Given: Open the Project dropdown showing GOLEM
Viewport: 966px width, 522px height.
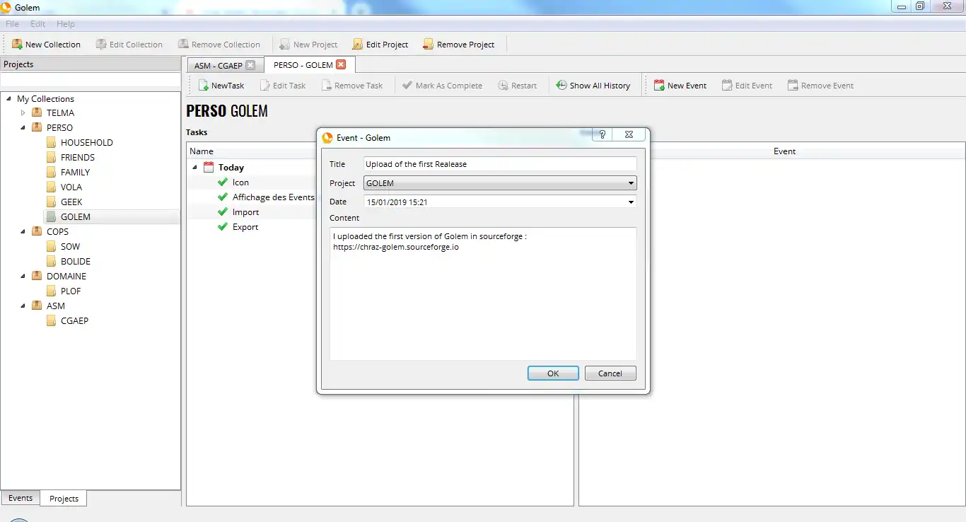Looking at the screenshot, I should (x=500, y=183).
